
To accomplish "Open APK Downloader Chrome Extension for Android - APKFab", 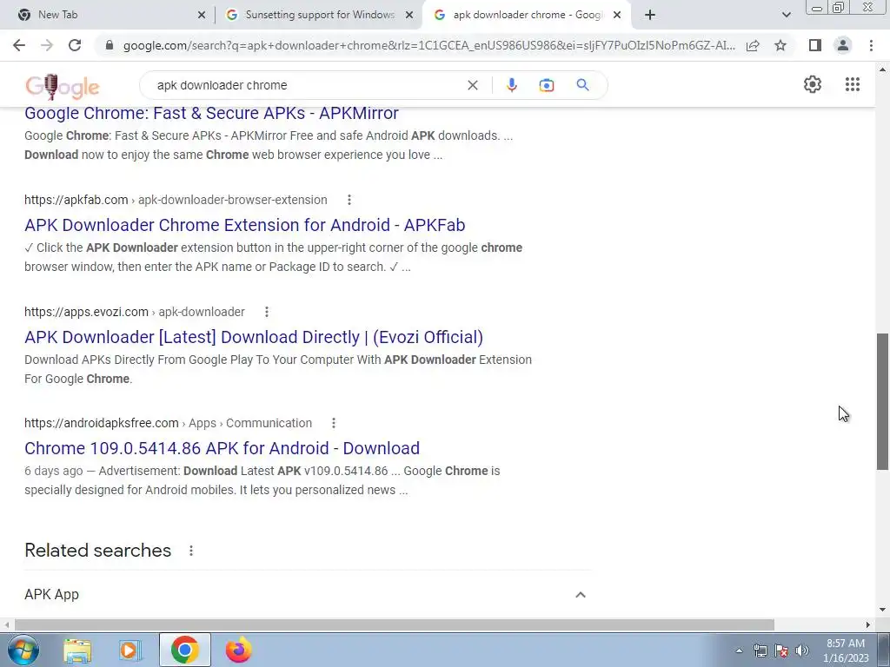I will (x=244, y=225).
